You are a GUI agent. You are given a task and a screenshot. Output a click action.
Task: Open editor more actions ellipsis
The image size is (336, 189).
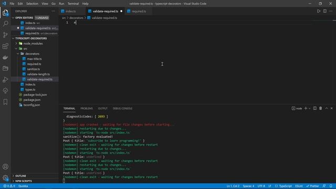331,11
